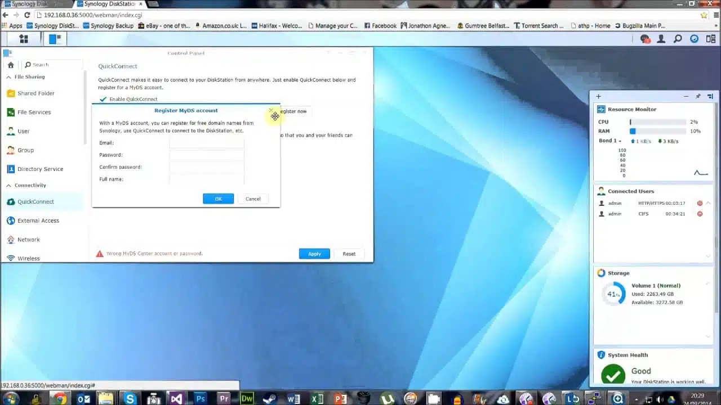Click the CPU usage bar

tap(658, 121)
